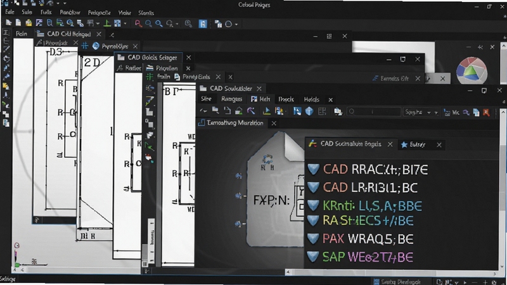Click the cascading windows icon in main toolbar
The height and width of the screenshot is (285, 507).
tap(219, 24)
